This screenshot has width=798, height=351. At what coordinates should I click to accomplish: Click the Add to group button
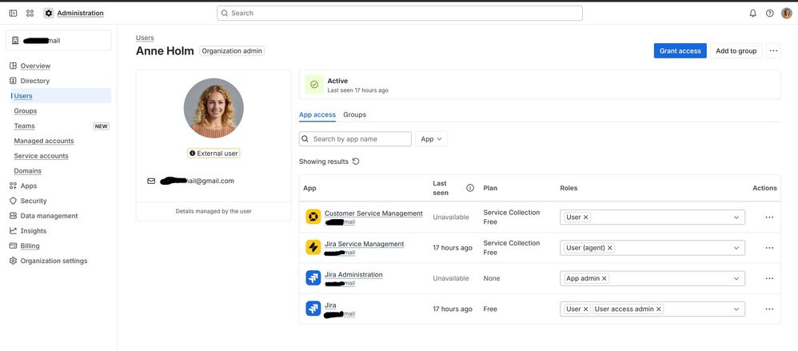point(736,51)
